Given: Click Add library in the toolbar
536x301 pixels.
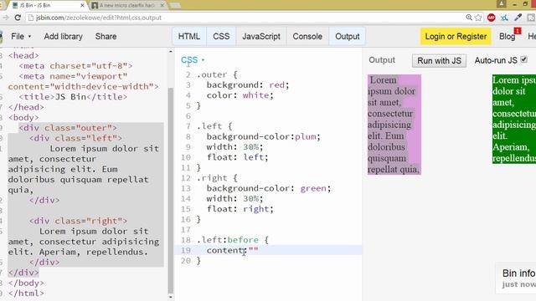Looking at the screenshot, I should pos(64,36).
